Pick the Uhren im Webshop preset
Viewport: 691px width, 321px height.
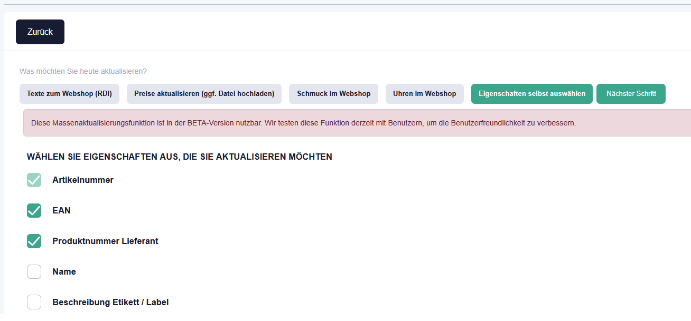[424, 94]
